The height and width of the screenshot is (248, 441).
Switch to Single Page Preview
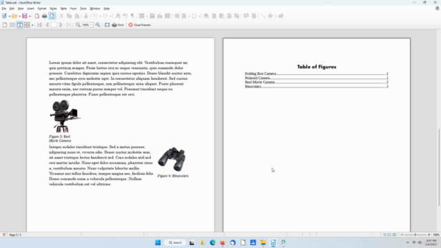5,25
